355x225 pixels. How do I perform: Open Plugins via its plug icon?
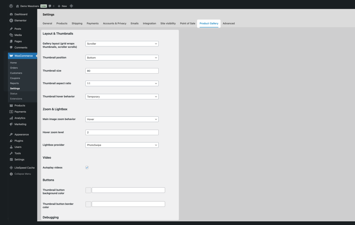click(x=11, y=141)
